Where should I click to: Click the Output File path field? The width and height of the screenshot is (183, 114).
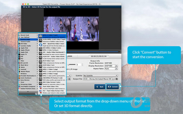[x=97, y=79]
